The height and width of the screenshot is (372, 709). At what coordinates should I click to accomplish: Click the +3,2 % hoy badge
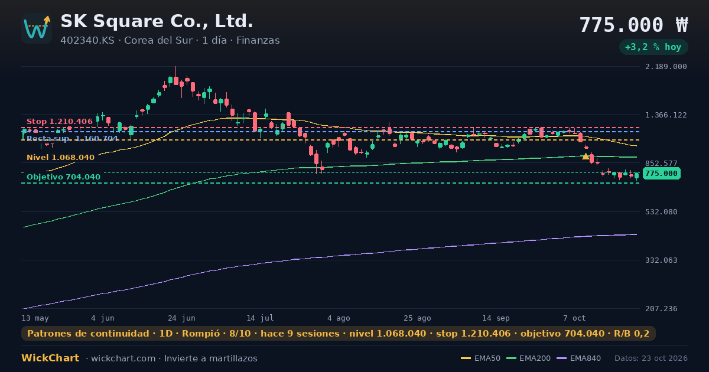click(x=653, y=47)
